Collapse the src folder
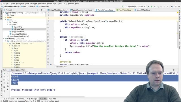 pyautogui.click(x=6, y=20)
